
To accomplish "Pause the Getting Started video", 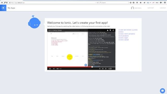I will click(x=50, y=69).
